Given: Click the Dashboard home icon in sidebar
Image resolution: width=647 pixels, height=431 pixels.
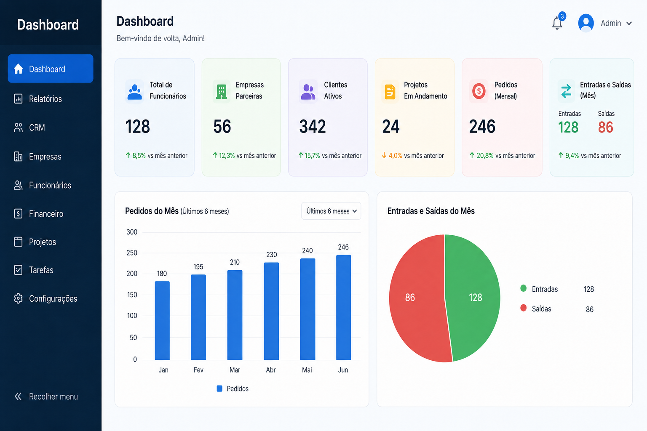Looking at the screenshot, I should tap(18, 69).
